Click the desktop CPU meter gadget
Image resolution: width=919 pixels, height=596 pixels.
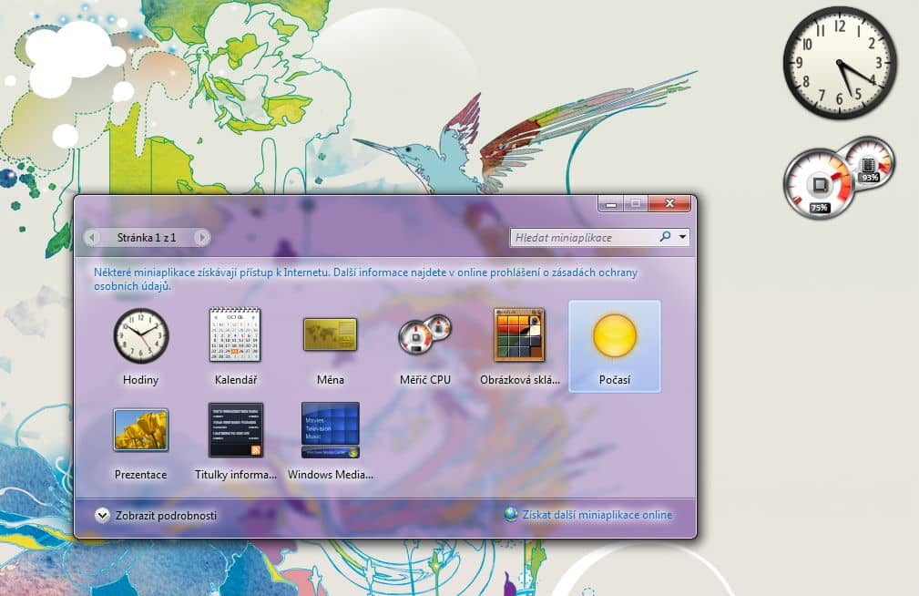pos(839,177)
